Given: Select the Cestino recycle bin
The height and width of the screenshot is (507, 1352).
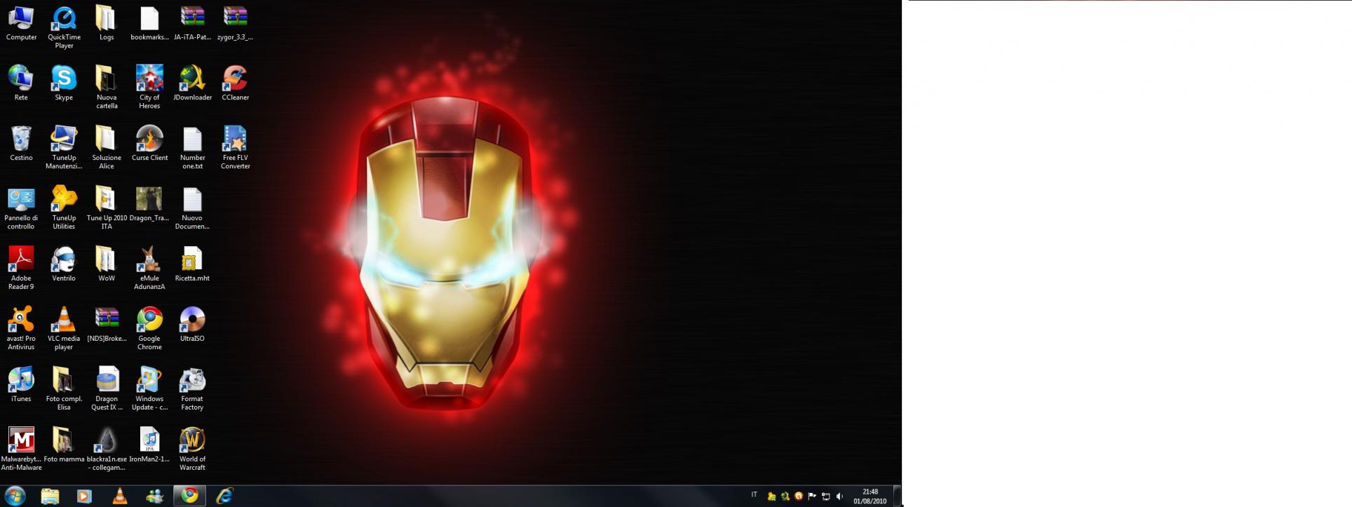Looking at the screenshot, I should click(x=21, y=144).
